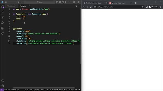Go back in the browser
The image size is (163, 91).
[84, 7]
